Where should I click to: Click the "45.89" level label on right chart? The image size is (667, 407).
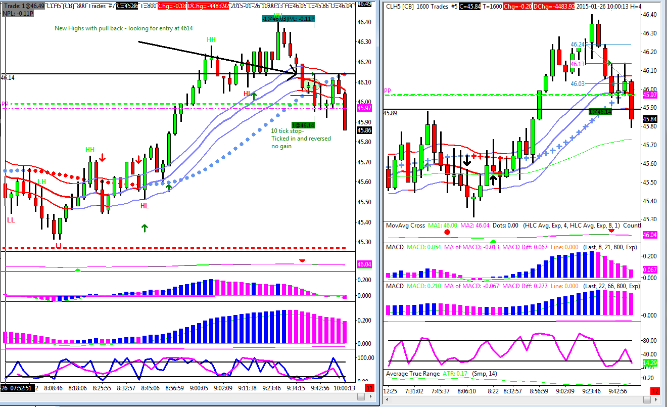click(391, 113)
